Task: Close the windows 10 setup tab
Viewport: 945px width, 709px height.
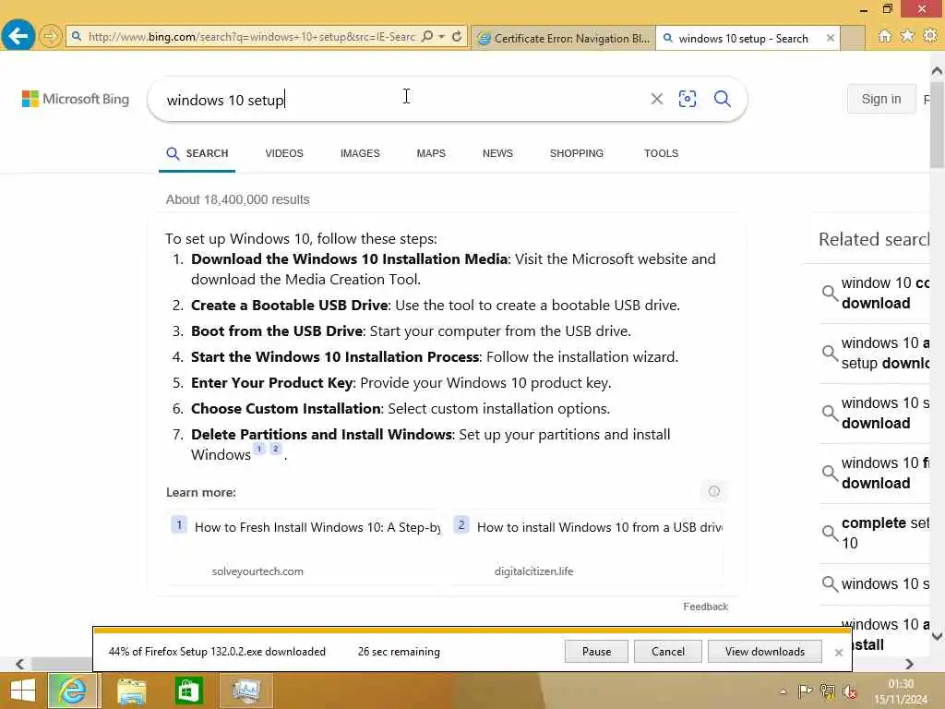Action: coord(831,38)
